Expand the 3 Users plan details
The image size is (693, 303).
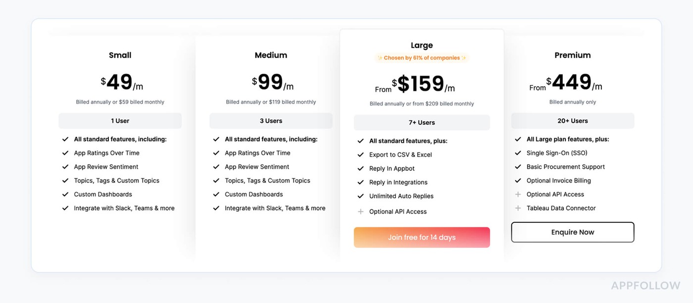pos(271,120)
